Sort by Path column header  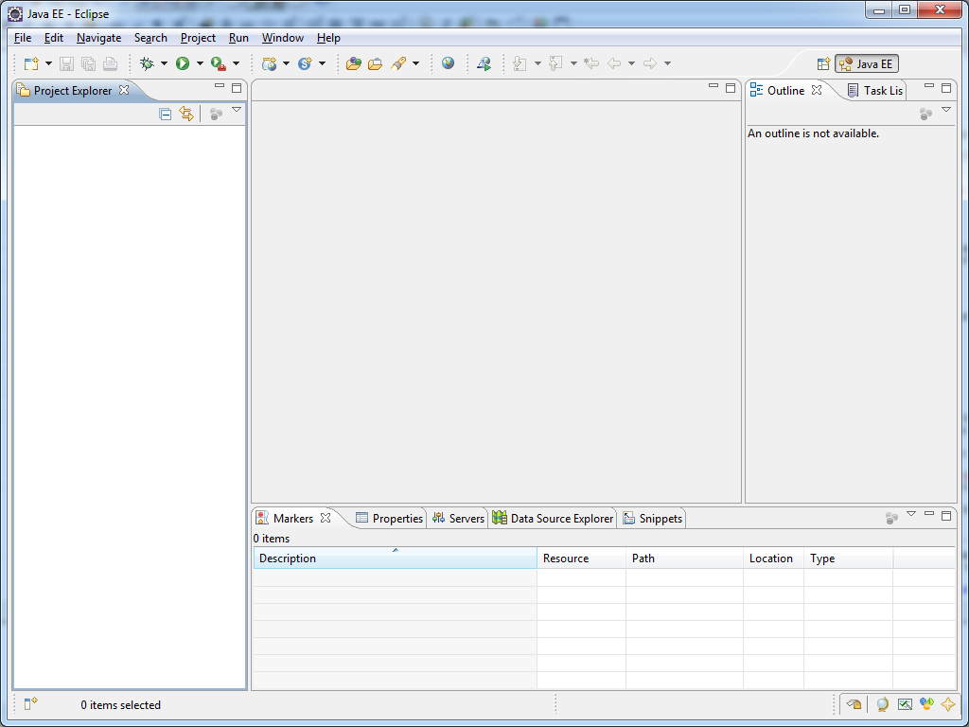point(684,558)
